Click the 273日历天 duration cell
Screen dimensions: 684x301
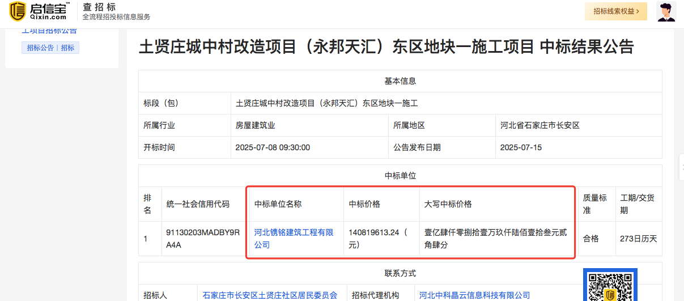point(638,239)
